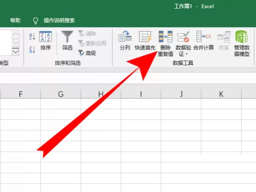Select column I header
The width and height of the screenshot is (256, 192).
[141, 94]
